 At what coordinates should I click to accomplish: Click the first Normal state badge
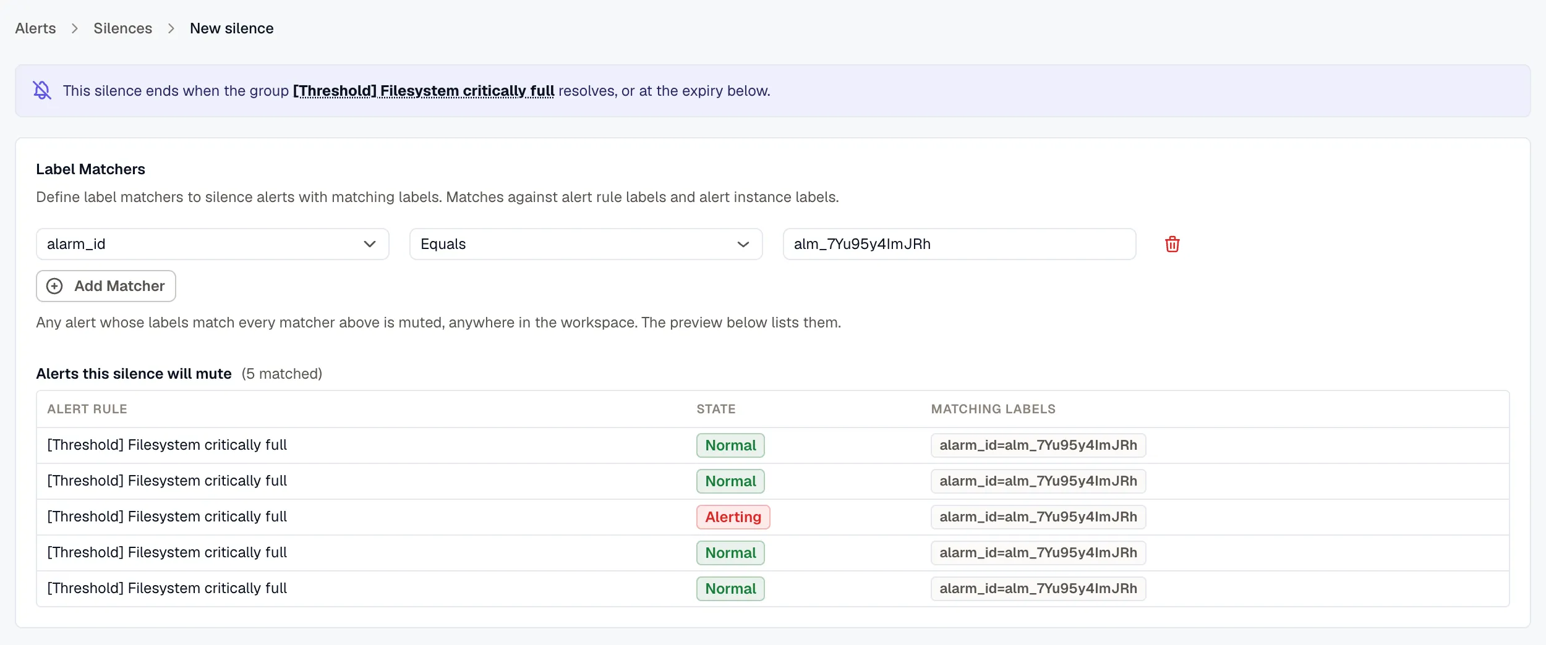pos(730,445)
